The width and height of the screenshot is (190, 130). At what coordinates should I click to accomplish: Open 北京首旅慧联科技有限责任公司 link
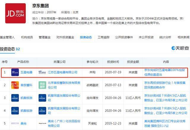[x=64, y=85]
